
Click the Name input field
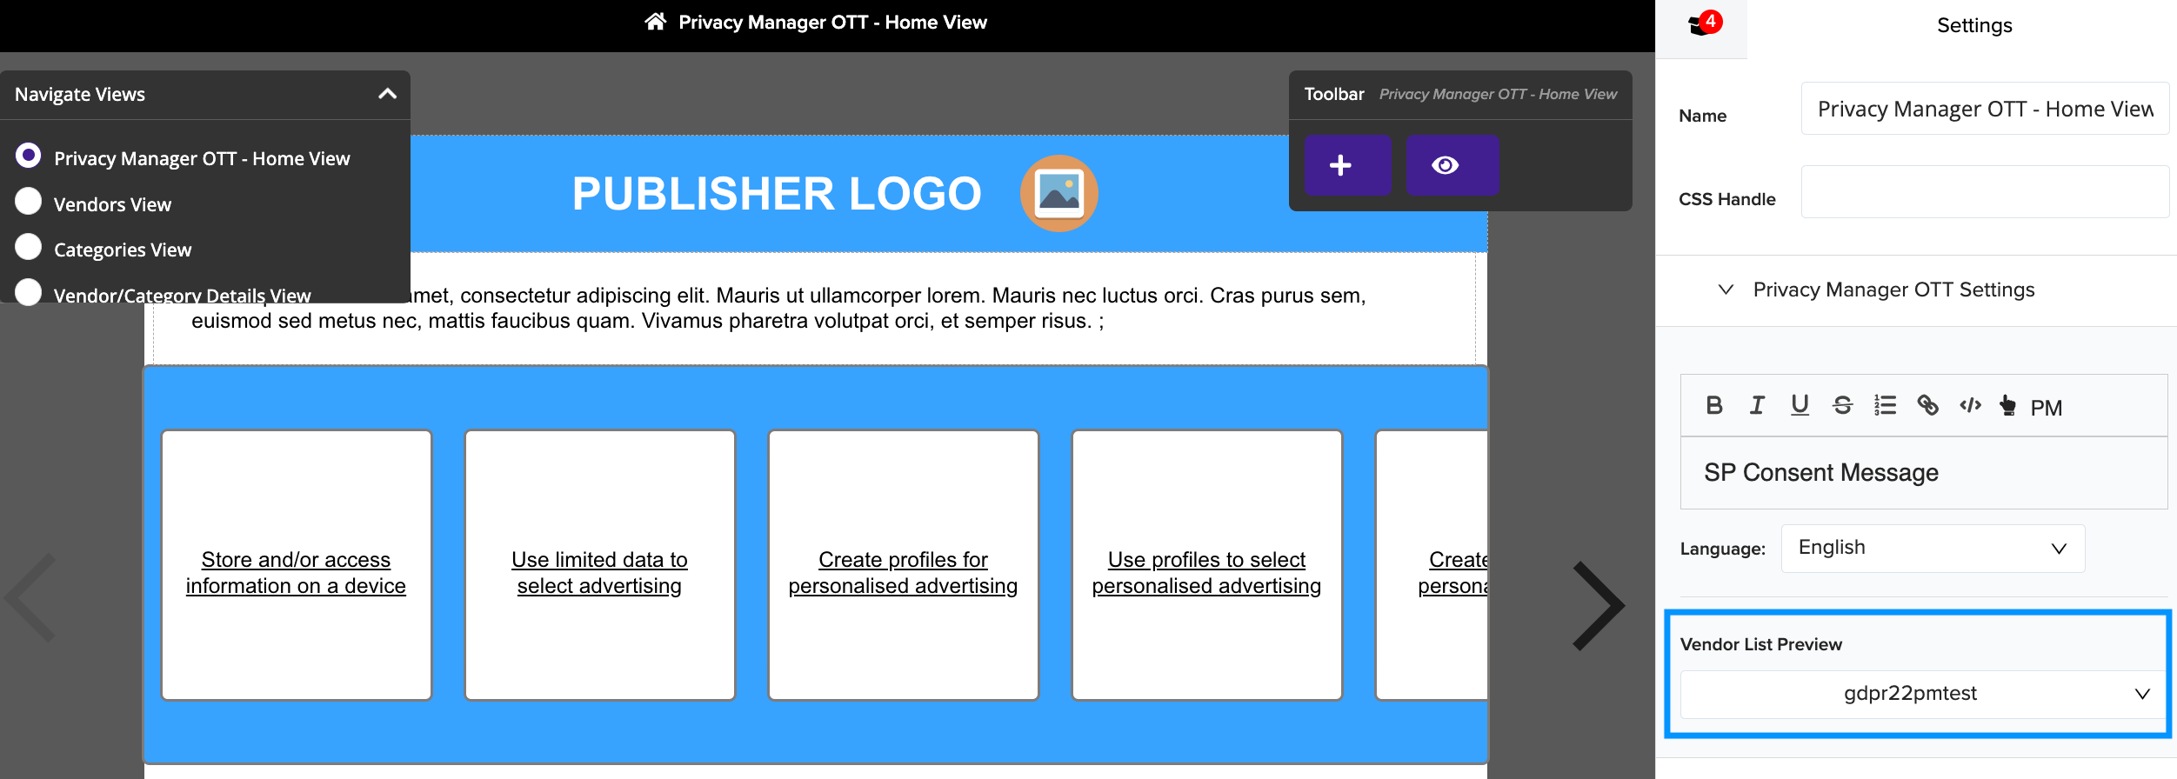tap(1985, 109)
